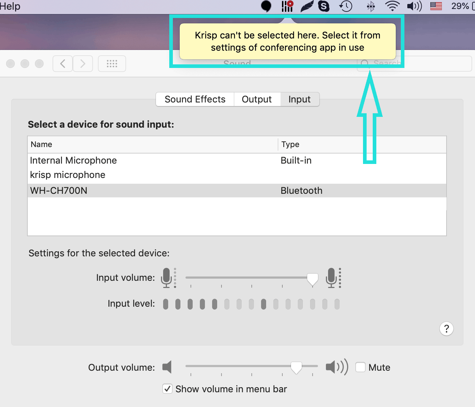
Task: Switch to the Sound Effects tab
Action: (x=195, y=99)
